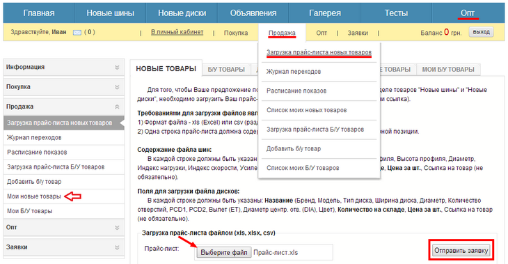Open Покупка in the yellow account bar

[236, 33]
